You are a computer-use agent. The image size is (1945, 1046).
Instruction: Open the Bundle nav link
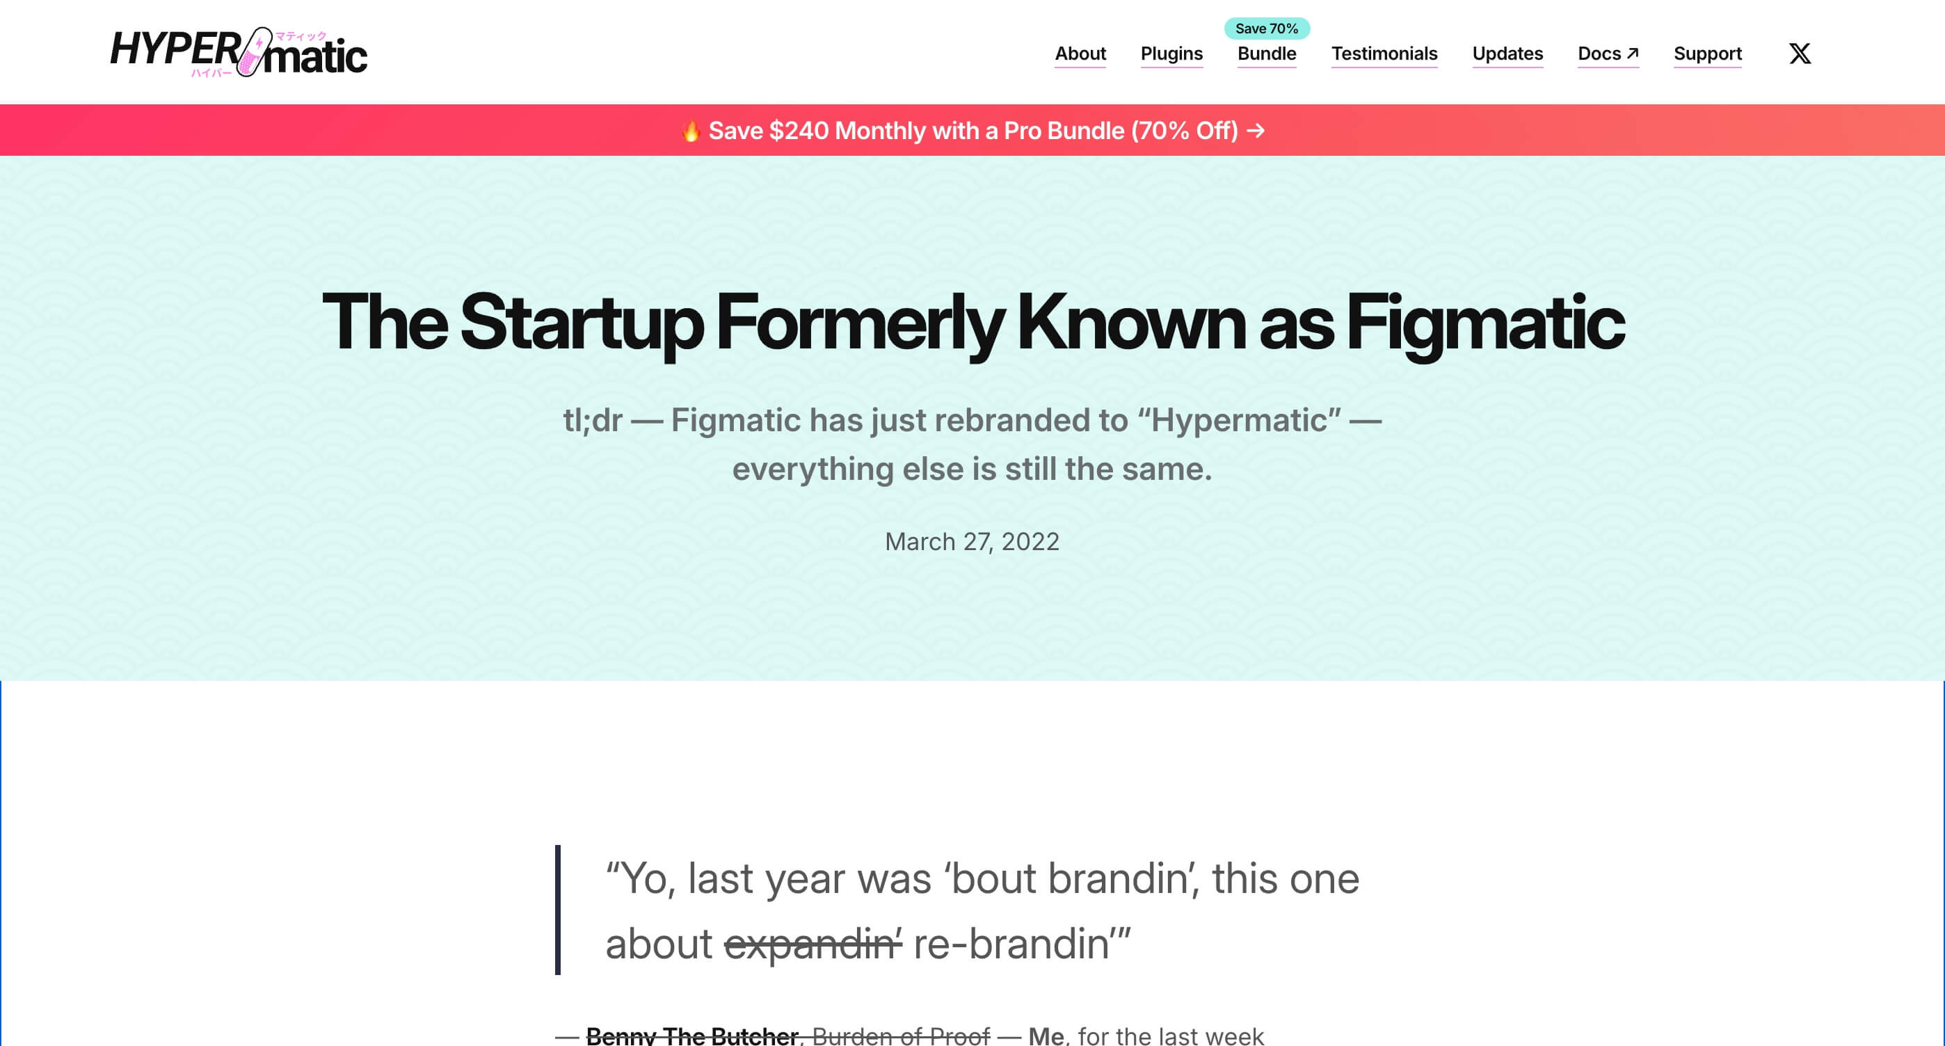pyautogui.click(x=1266, y=54)
